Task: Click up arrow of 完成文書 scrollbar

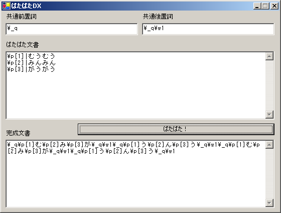Action: (269, 145)
